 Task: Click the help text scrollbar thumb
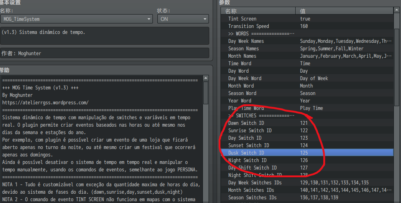click(x=206, y=93)
